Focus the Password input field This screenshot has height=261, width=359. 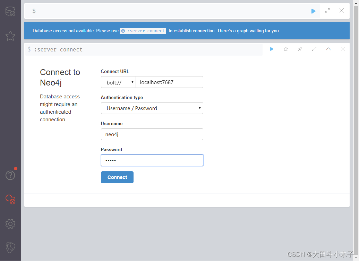152,160
